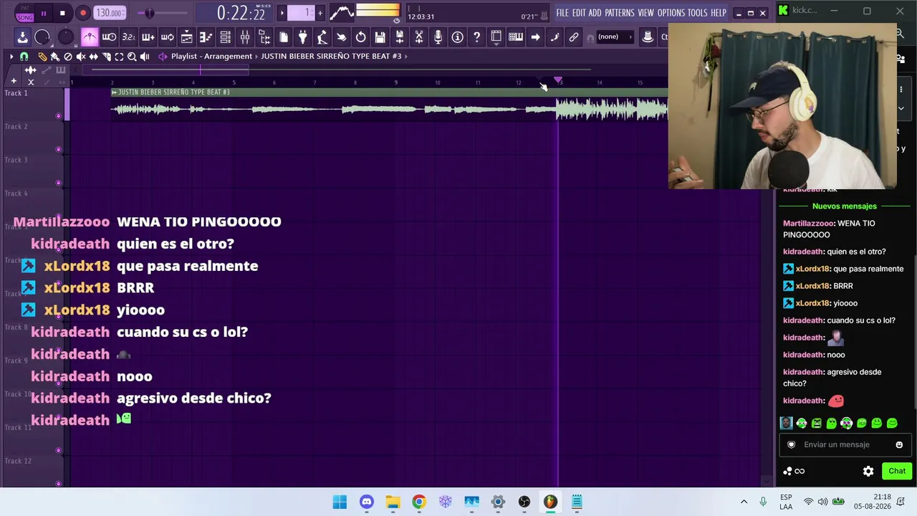Screen dimensions: 917x516
Task: Open the playlist options menu arrow
Action: coord(11,56)
